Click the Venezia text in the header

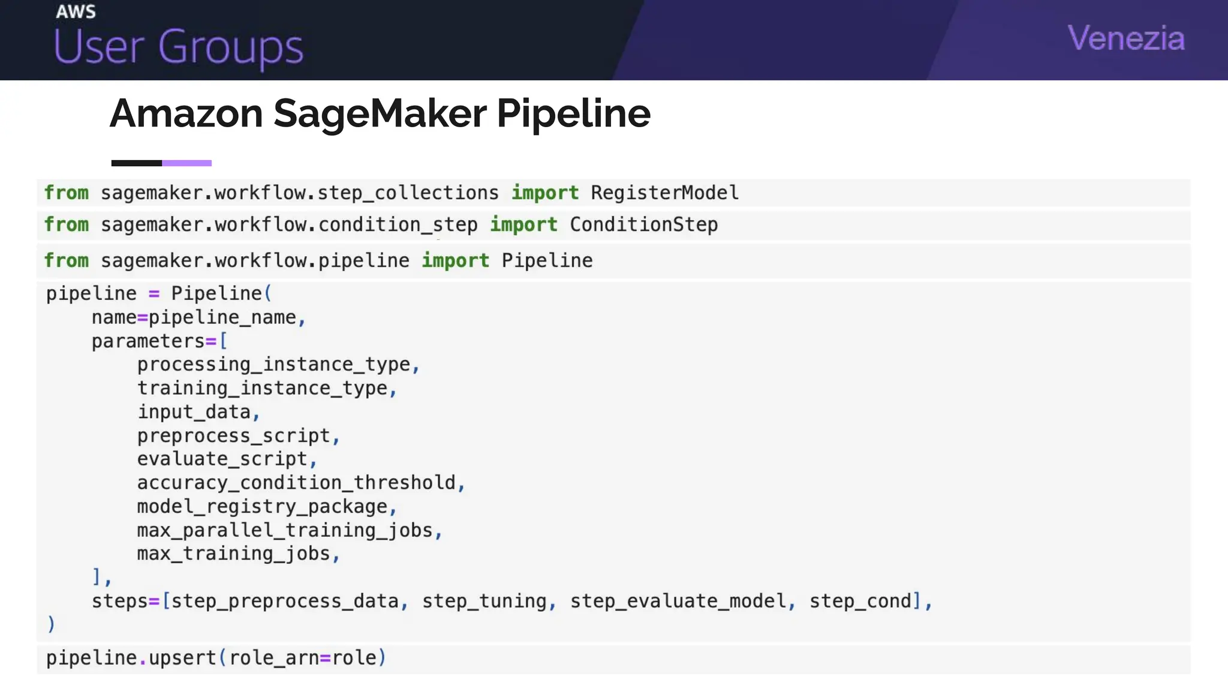coord(1126,38)
